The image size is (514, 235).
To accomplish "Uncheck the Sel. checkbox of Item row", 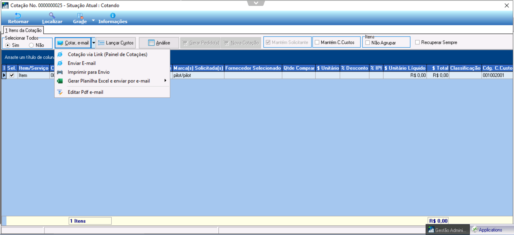I will tap(12, 75).
